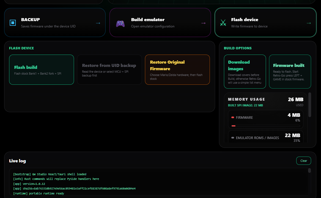Click the FIRMWARE memory row label
Screen dimensions: 321x198
[x=244, y=118]
